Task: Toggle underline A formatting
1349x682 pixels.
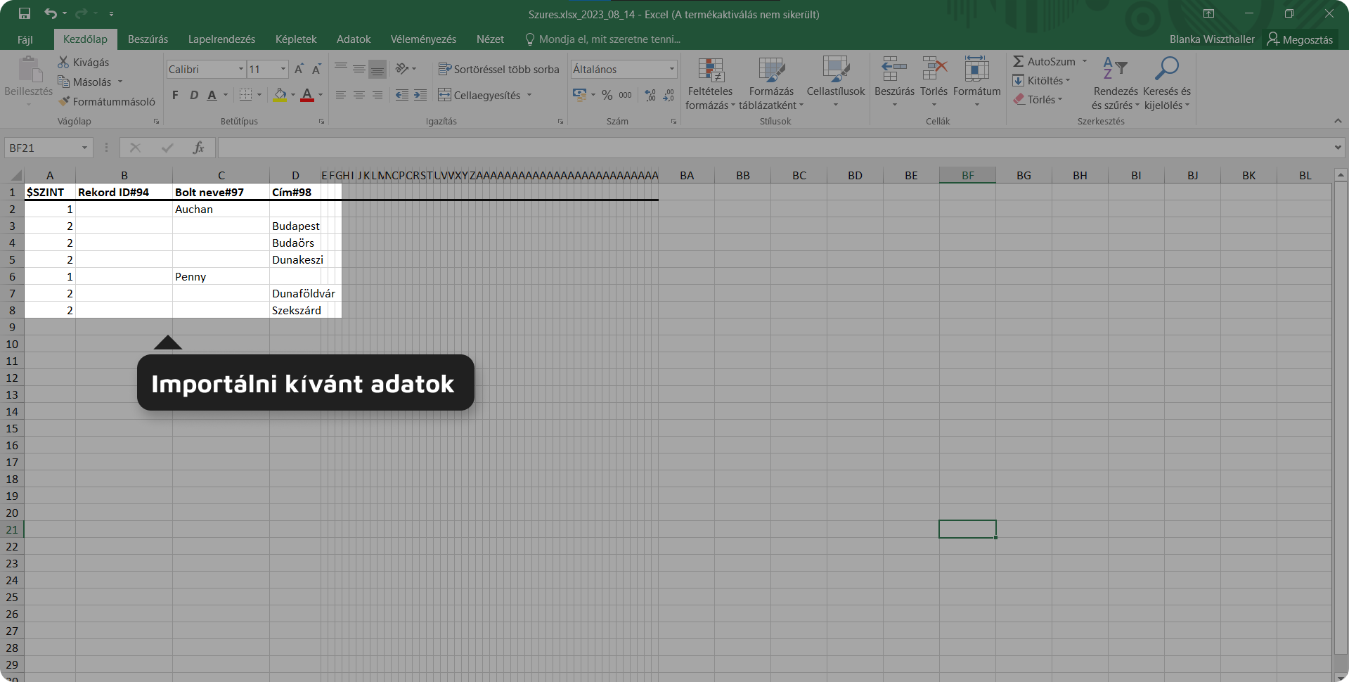Action: tap(212, 95)
